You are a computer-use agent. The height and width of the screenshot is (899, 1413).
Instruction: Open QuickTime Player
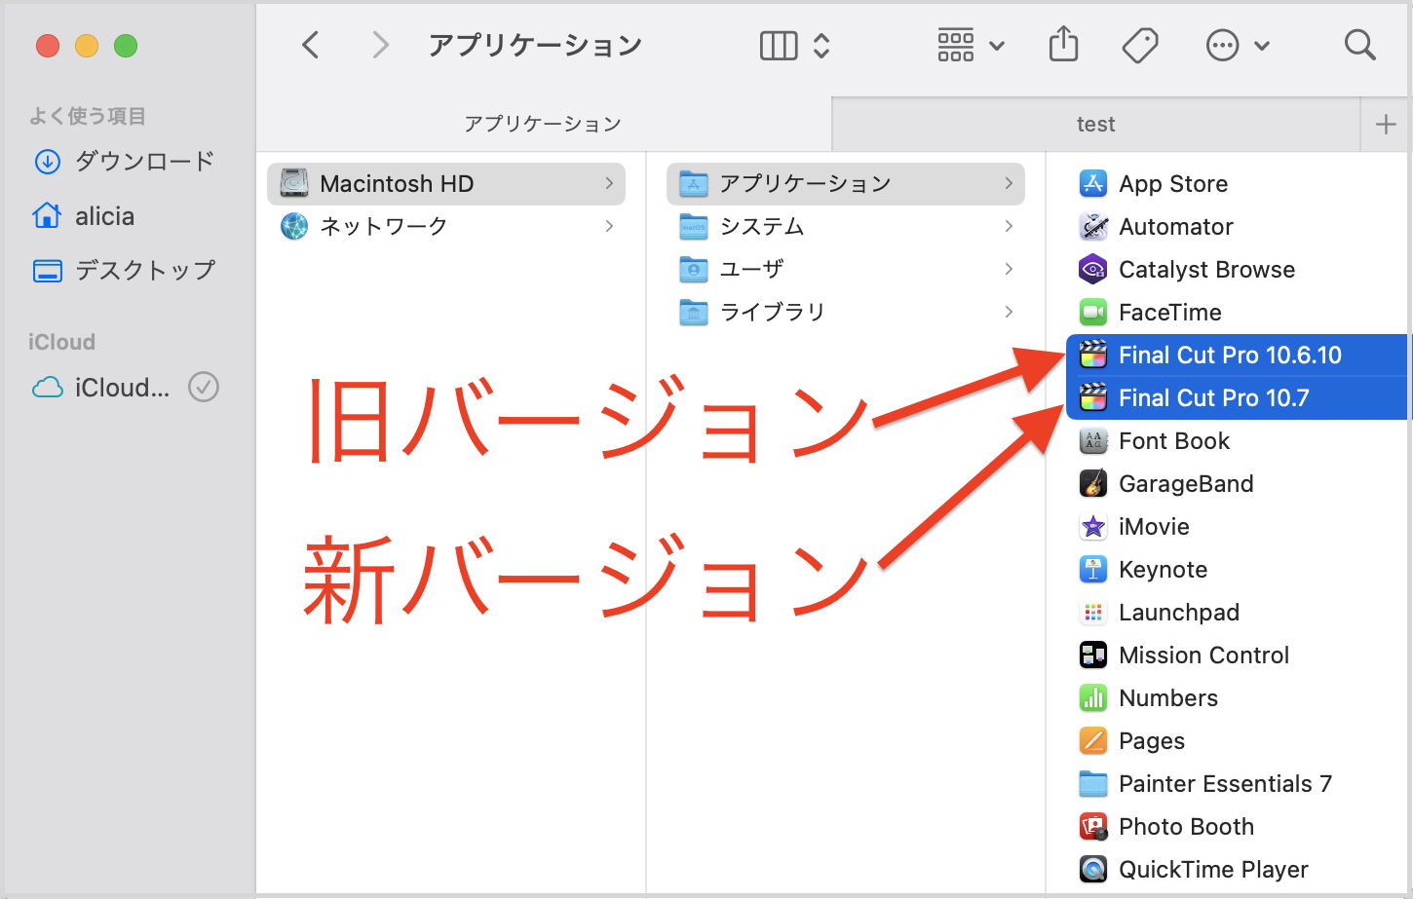tap(1213, 869)
